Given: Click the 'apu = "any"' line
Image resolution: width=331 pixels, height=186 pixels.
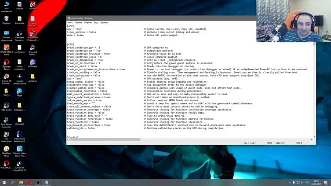Looking at the screenshot, I should click(x=74, y=29).
